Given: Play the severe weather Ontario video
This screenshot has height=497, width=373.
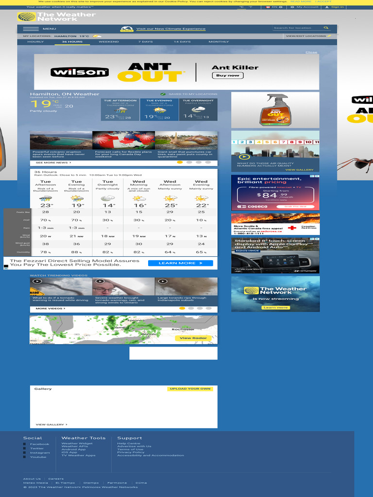Looking at the screenshot, I should click(100, 281).
